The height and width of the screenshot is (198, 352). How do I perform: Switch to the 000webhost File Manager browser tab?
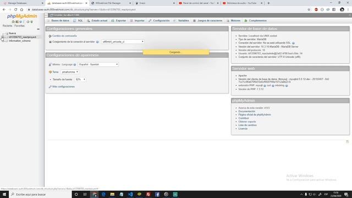(x=111, y=3)
